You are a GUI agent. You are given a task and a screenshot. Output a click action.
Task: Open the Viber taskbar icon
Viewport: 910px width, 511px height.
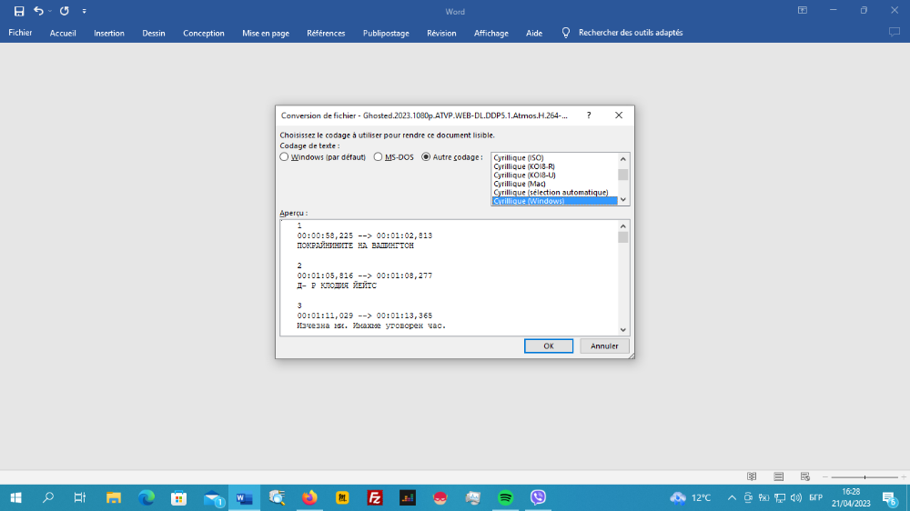click(538, 497)
